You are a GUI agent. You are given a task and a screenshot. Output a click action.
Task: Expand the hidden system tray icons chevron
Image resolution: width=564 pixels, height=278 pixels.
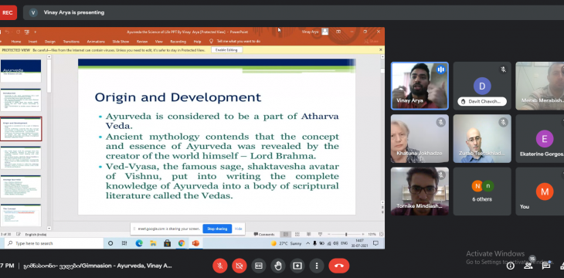tap(308, 243)
